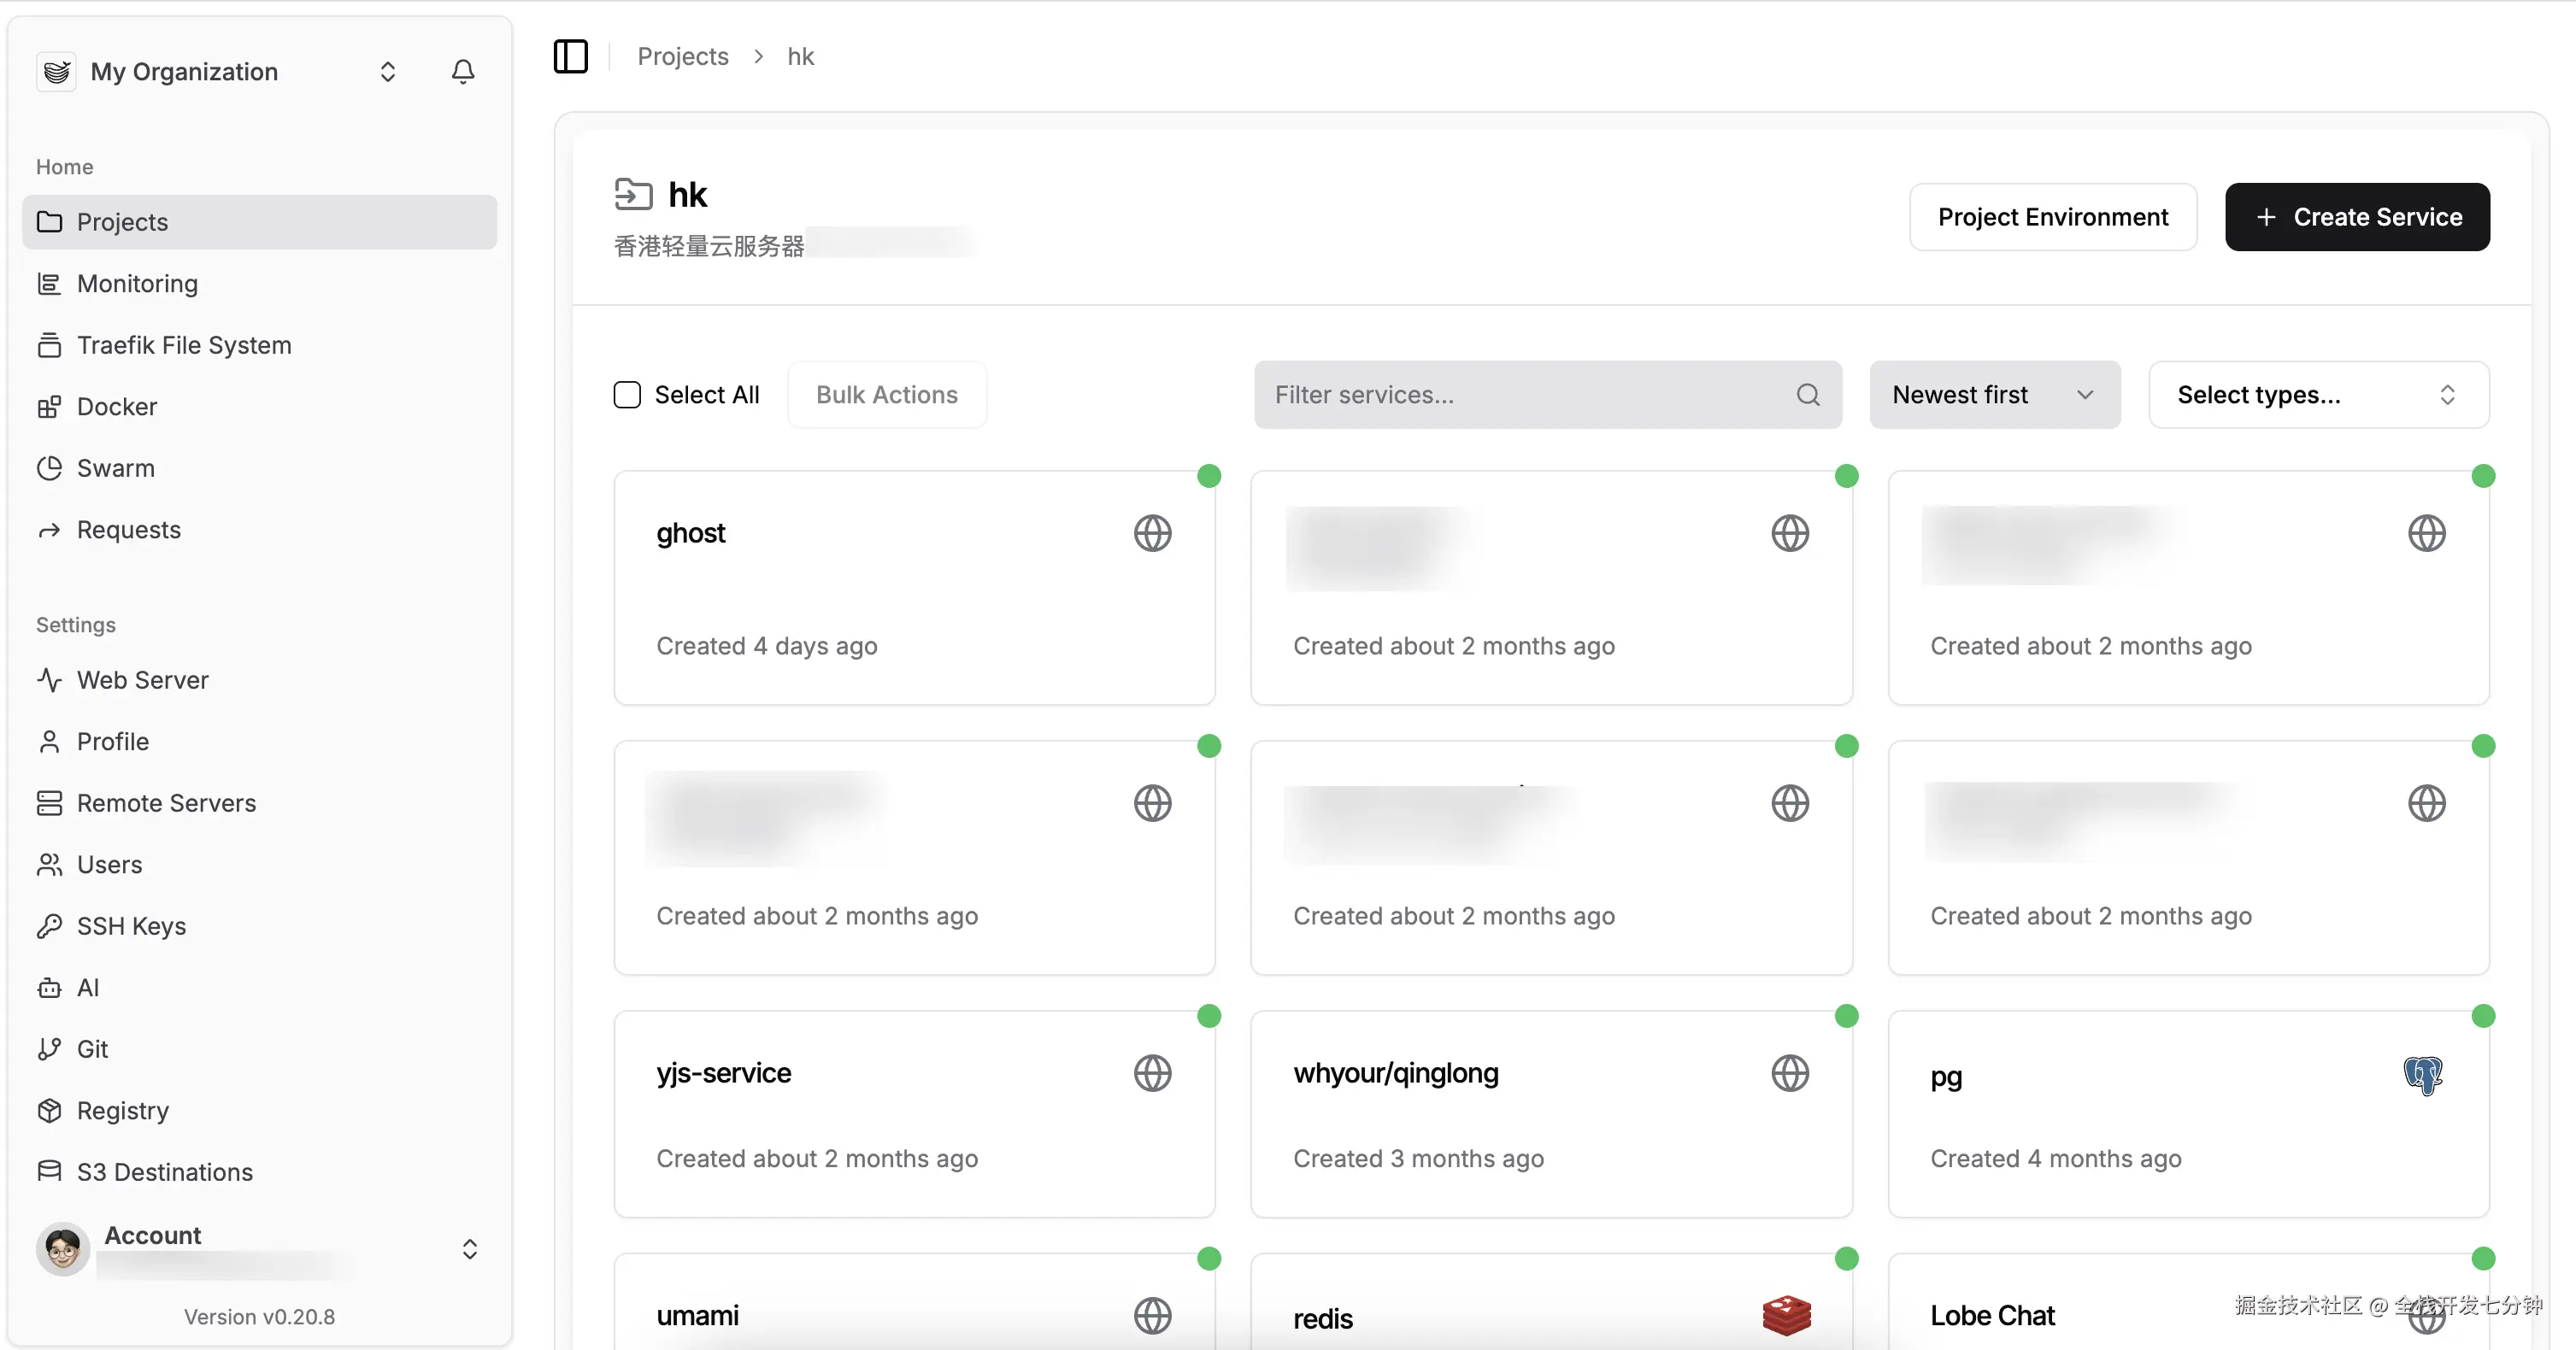Screen dimensions: 2576x1350
Task: Go to Docker in sidebar
Action: (116, 407)
